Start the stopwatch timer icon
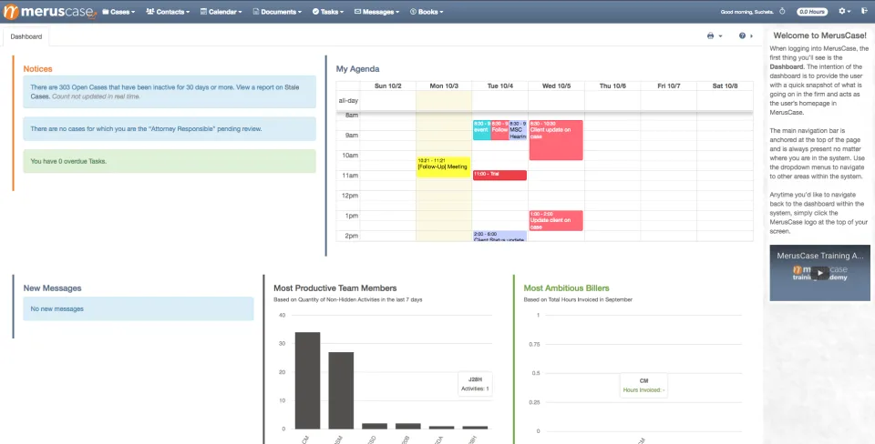The height and width of the screenshot is (444, 875). (x=782, y=11)
